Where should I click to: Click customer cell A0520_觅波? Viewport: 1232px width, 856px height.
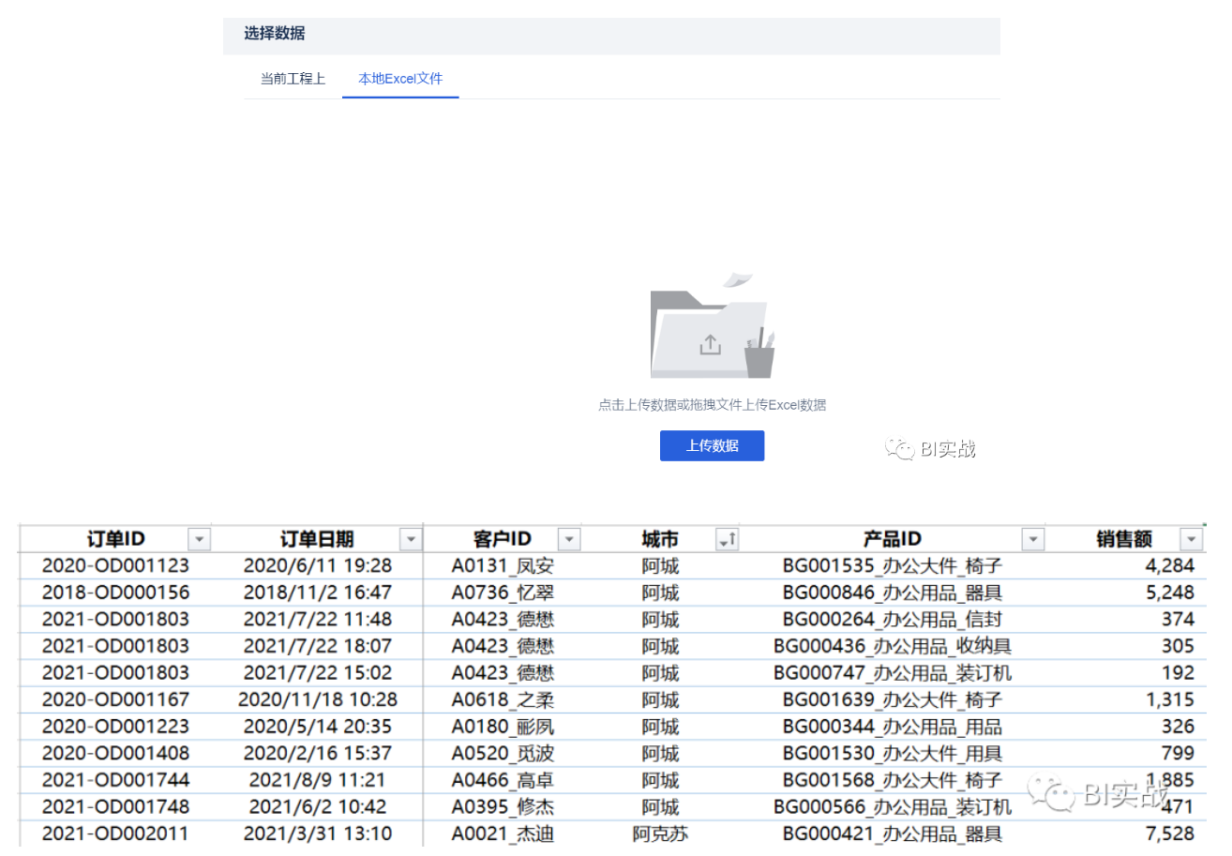503,753
